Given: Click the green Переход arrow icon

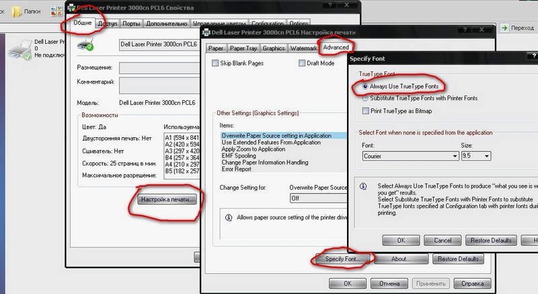Looking at the screenshot, I should pos(504,28).
